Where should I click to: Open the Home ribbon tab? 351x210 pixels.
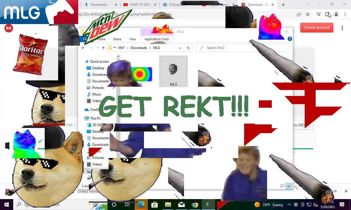coord(101,39)
